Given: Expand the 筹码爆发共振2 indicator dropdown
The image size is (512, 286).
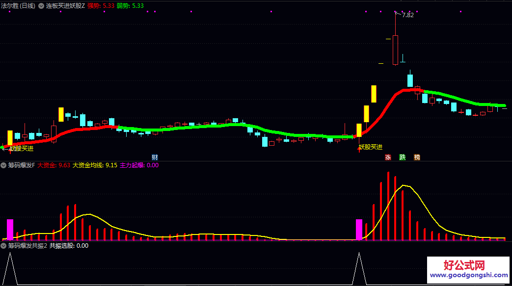Looking at the screenshot, I should 3,245.
